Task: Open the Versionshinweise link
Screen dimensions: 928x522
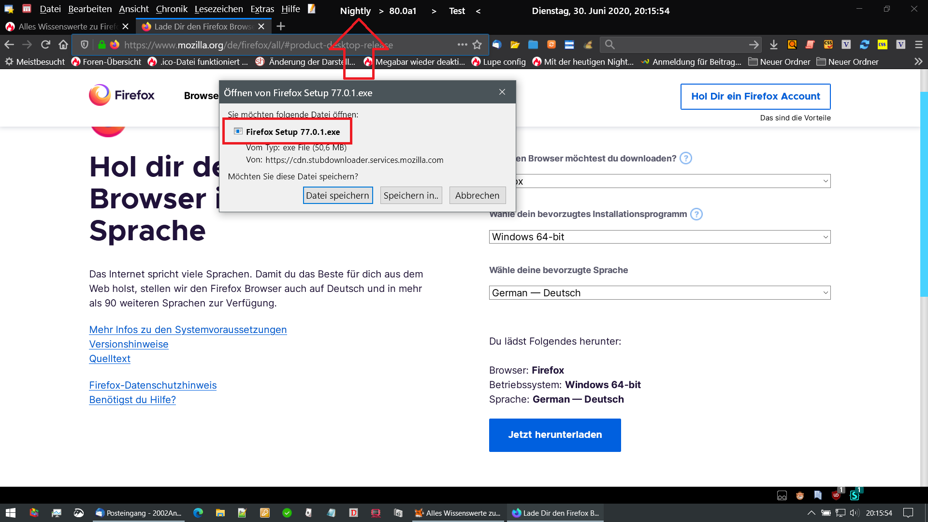Action: 129,344
